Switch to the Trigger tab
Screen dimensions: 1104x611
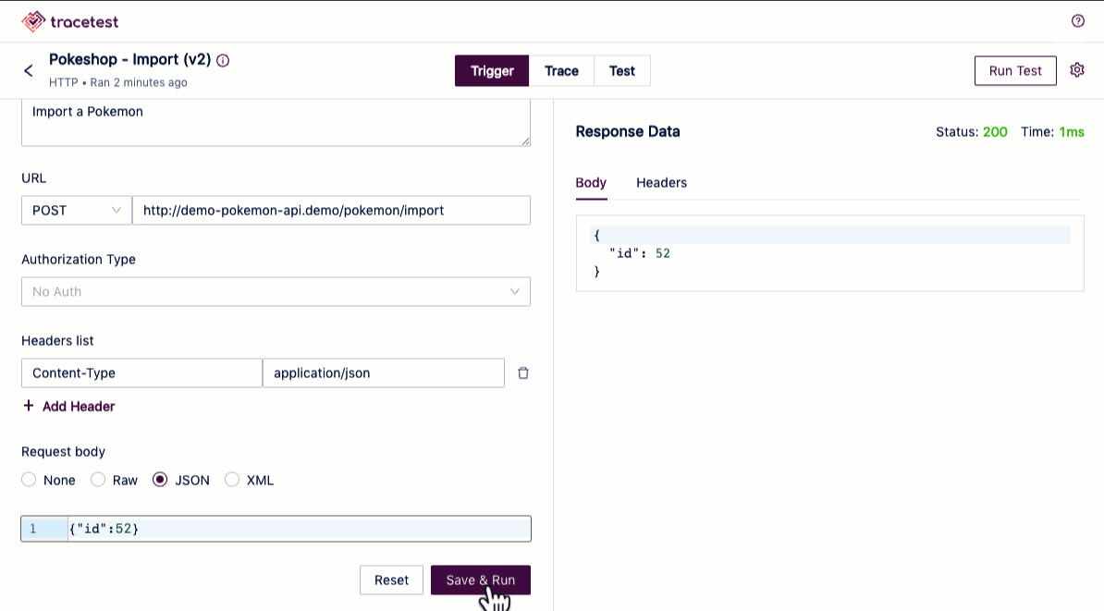point(492,70)
